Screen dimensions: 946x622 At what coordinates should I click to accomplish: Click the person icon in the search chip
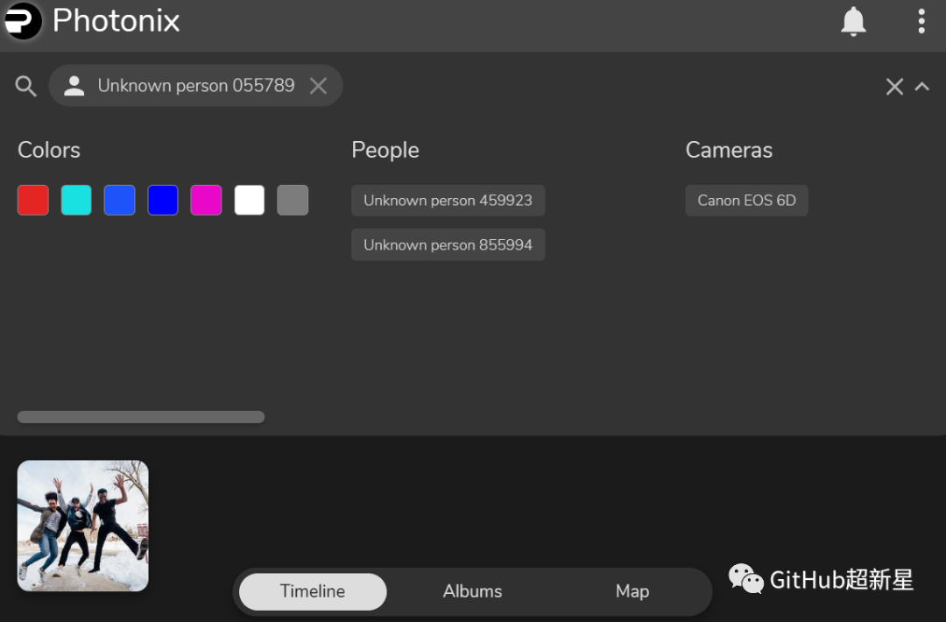(74, 85)
